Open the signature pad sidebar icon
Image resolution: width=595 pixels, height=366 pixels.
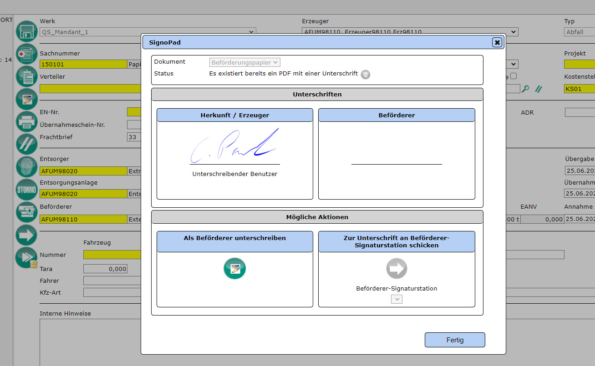click(26, 99)
